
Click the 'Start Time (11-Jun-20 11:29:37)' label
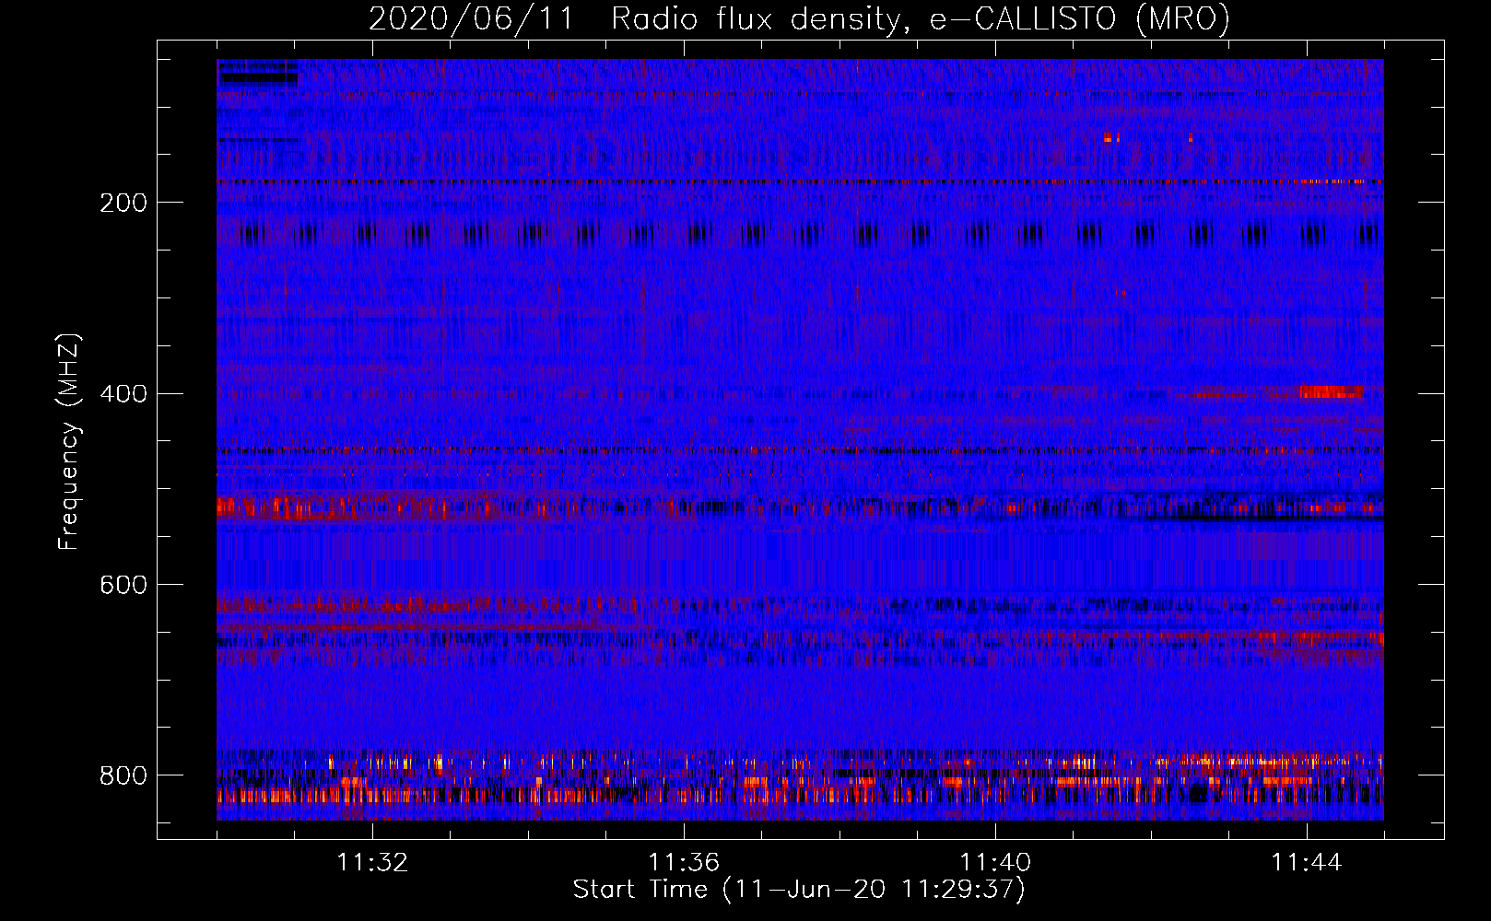799,890
